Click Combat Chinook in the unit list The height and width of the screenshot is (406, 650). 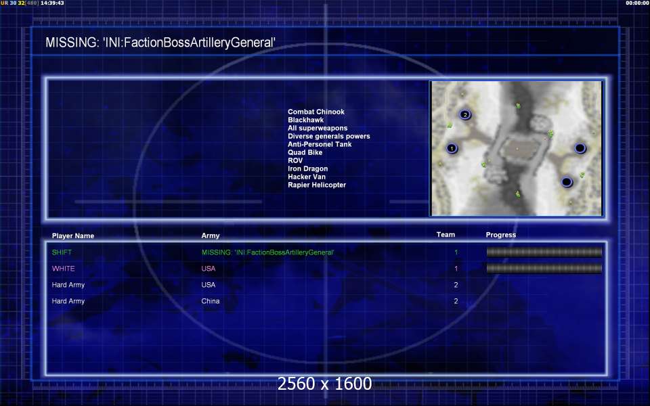(316, 112)
